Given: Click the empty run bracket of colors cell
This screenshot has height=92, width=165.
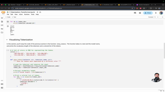Looking at the screenshot, I should click(8, 50).
